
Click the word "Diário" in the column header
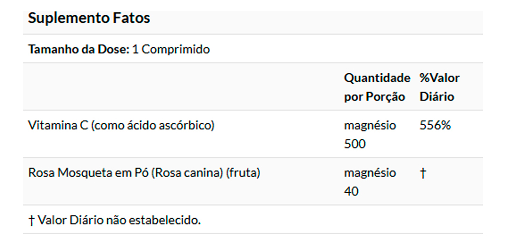click(437, 97)
